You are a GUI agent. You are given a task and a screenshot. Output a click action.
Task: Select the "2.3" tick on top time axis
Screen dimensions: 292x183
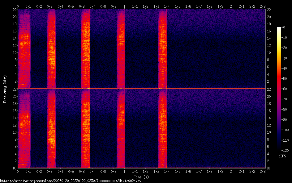[x=263, y=6]
